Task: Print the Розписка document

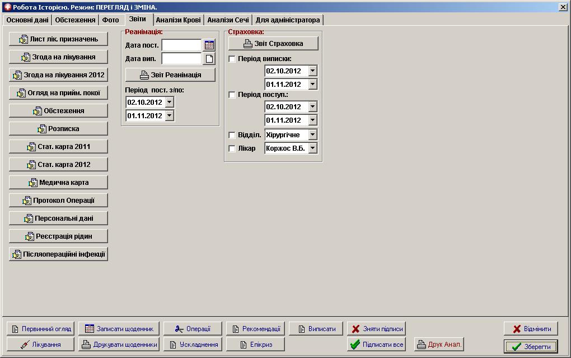Action: 58,128
